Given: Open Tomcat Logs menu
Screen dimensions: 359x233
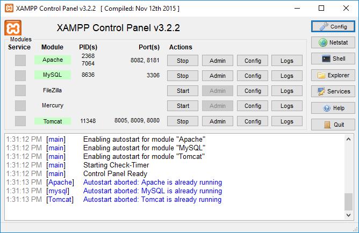Looking at the screenshot, I should tap(287, 121).
